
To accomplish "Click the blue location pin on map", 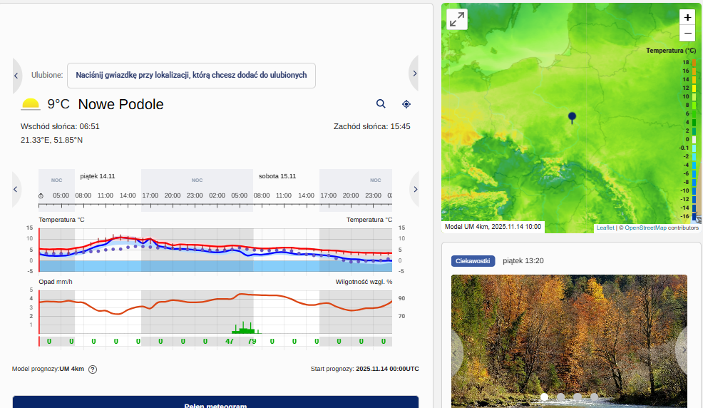I will [x=572, y=118].
